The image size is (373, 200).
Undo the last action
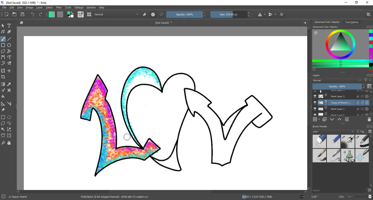[32, 14]
